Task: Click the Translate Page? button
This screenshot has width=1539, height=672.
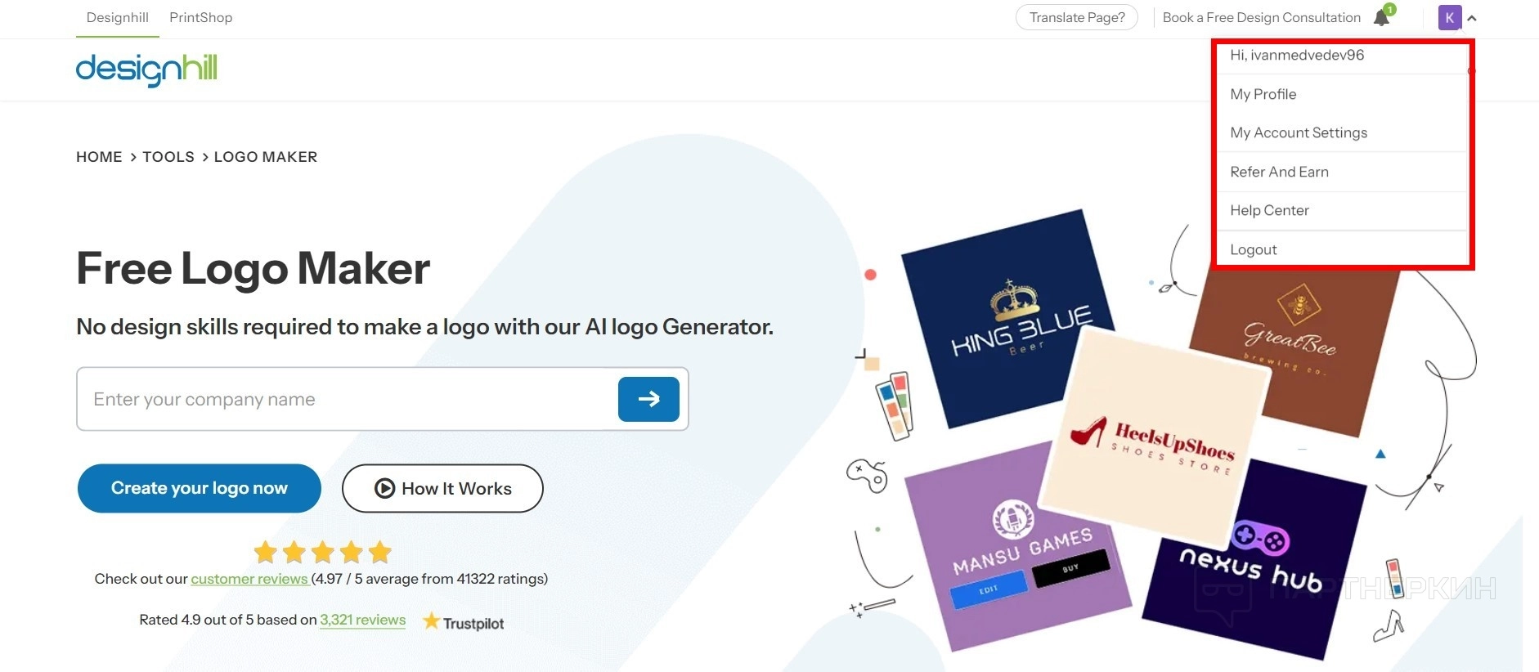Action: pyautogui.click(x=1077, y=17)
